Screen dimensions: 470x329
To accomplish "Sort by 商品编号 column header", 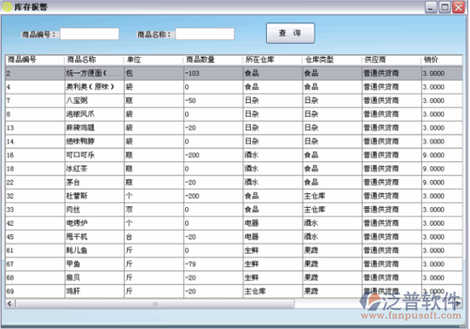I will pos(35,60).
